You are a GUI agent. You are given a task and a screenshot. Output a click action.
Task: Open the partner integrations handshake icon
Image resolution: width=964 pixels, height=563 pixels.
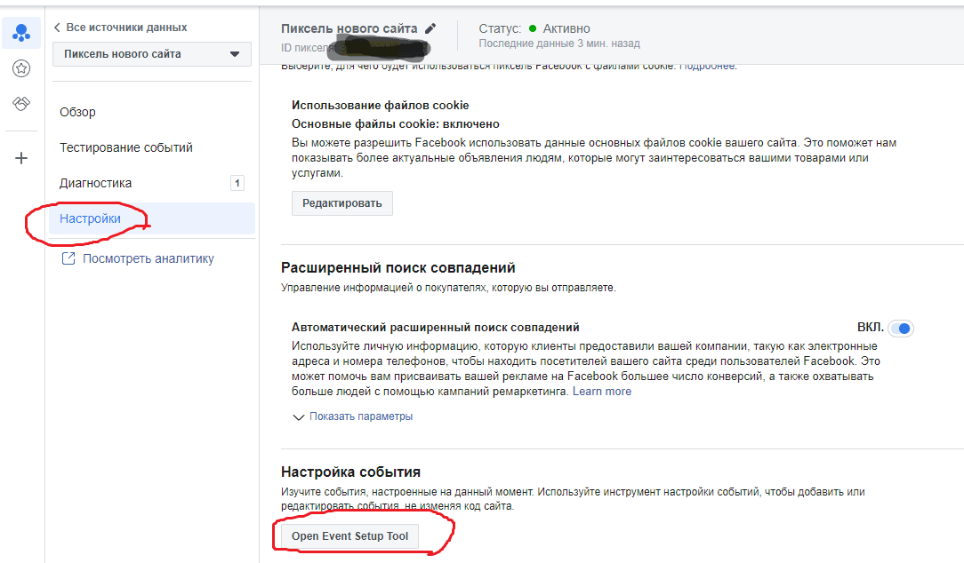pyautogui.click(x=21, y=103)
